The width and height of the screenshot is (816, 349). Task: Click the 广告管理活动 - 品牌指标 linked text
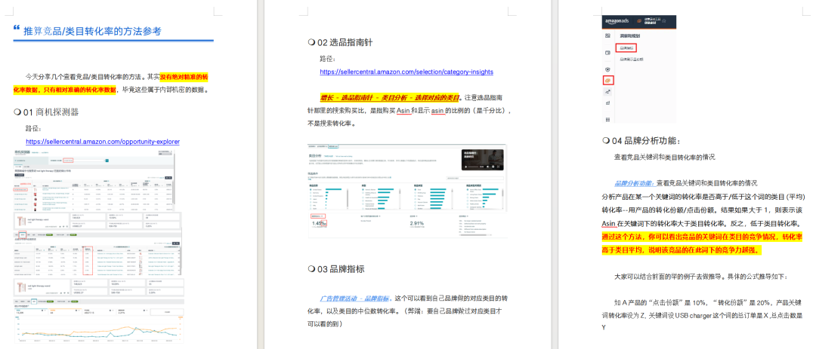coord(356,298)
